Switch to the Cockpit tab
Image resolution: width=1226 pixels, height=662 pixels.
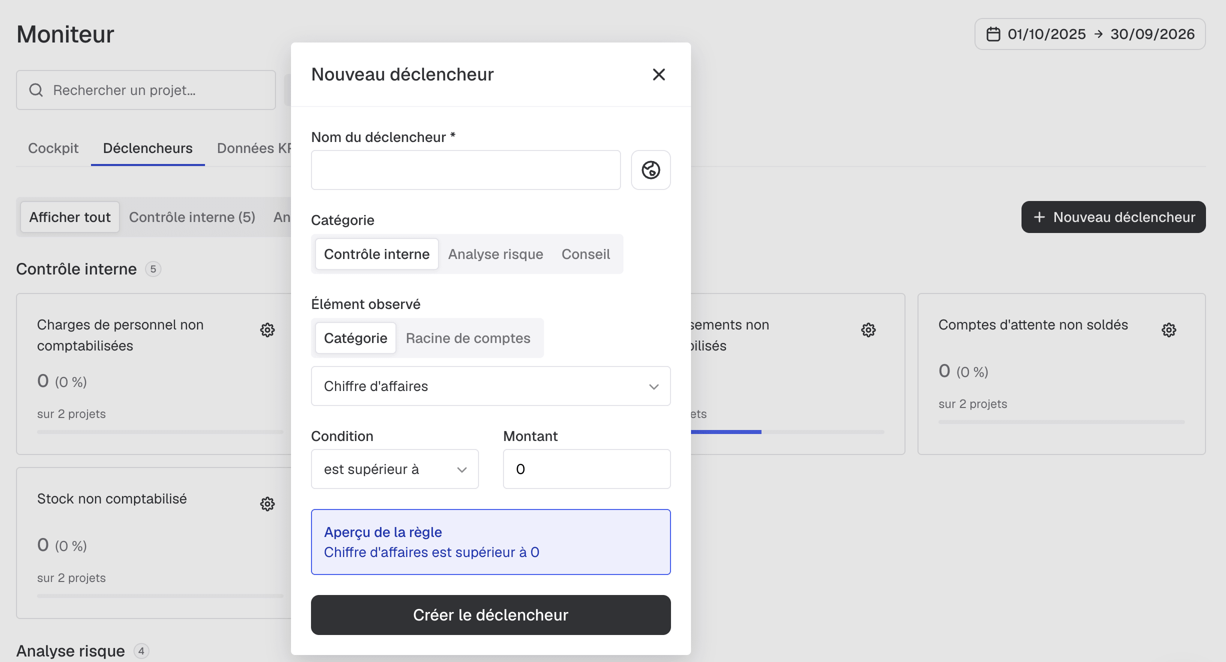pyautogui.click(x=53, y=148)
